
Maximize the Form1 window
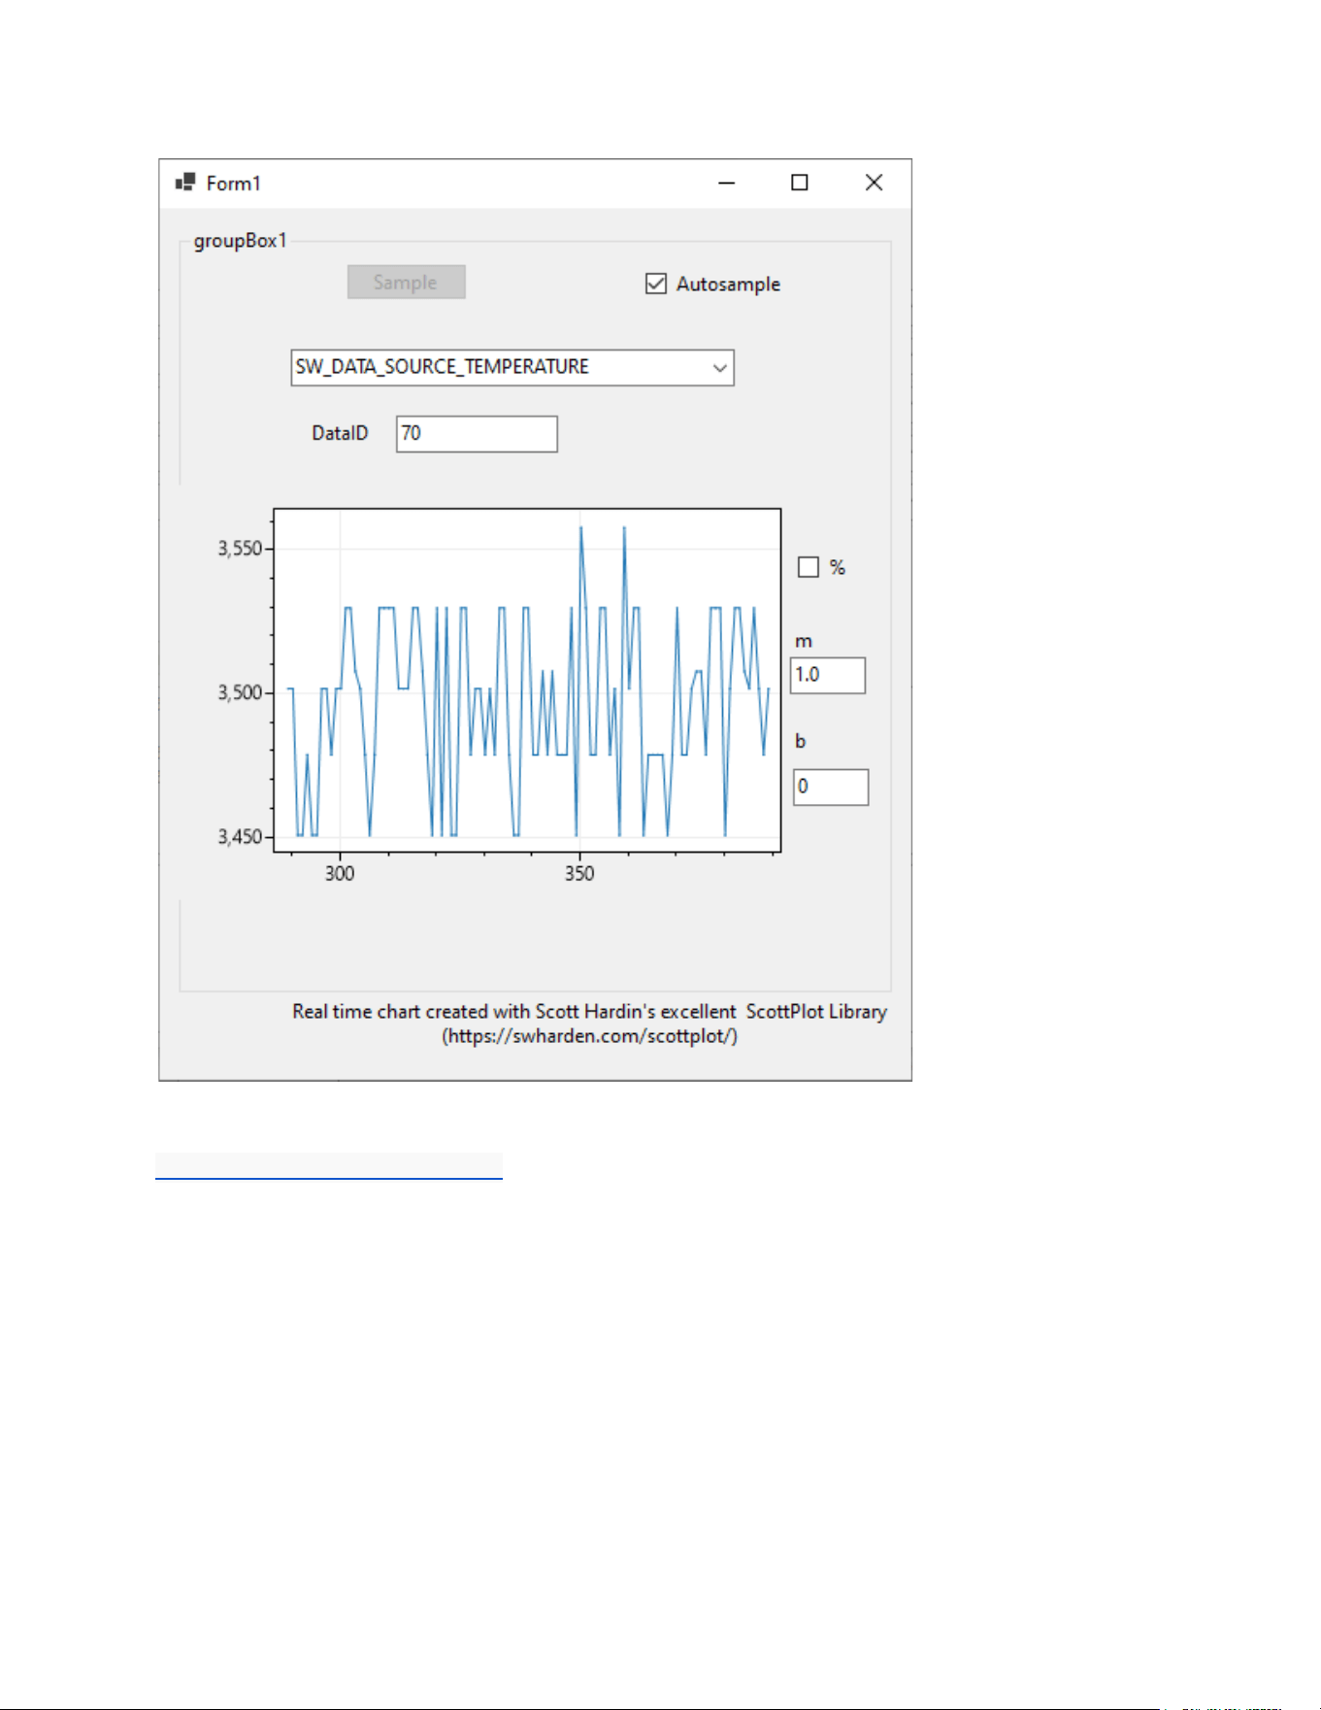pyautogui.click(x=800, y=183)
